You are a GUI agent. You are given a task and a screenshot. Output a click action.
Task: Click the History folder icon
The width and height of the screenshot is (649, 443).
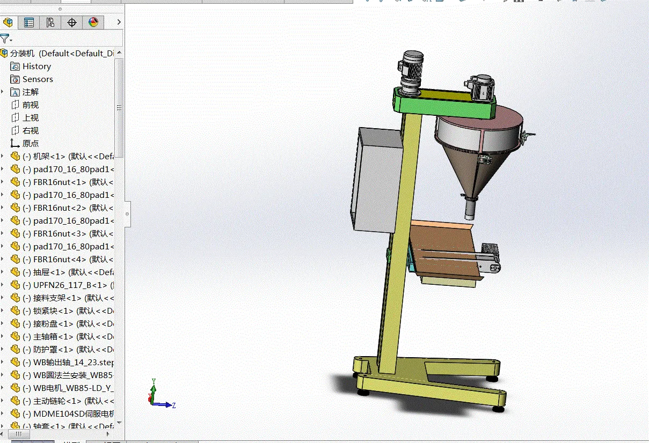pos(15,67)
